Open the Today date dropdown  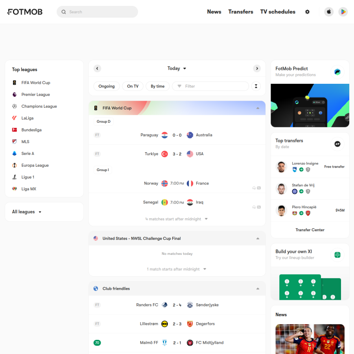(177, 68)
